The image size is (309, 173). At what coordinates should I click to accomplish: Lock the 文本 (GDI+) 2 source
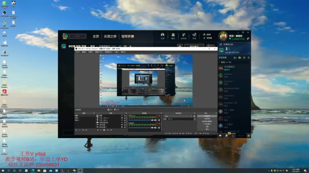point(125,118)
